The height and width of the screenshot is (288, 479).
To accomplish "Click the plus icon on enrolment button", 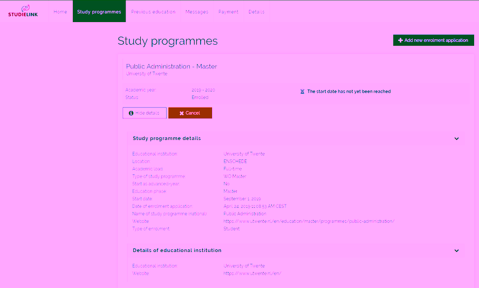I will point(400,40).
